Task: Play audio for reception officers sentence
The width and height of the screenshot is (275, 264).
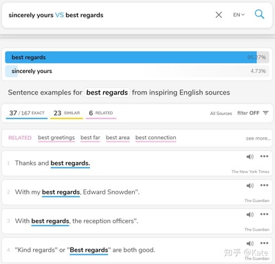Action: tap(250, 214)
